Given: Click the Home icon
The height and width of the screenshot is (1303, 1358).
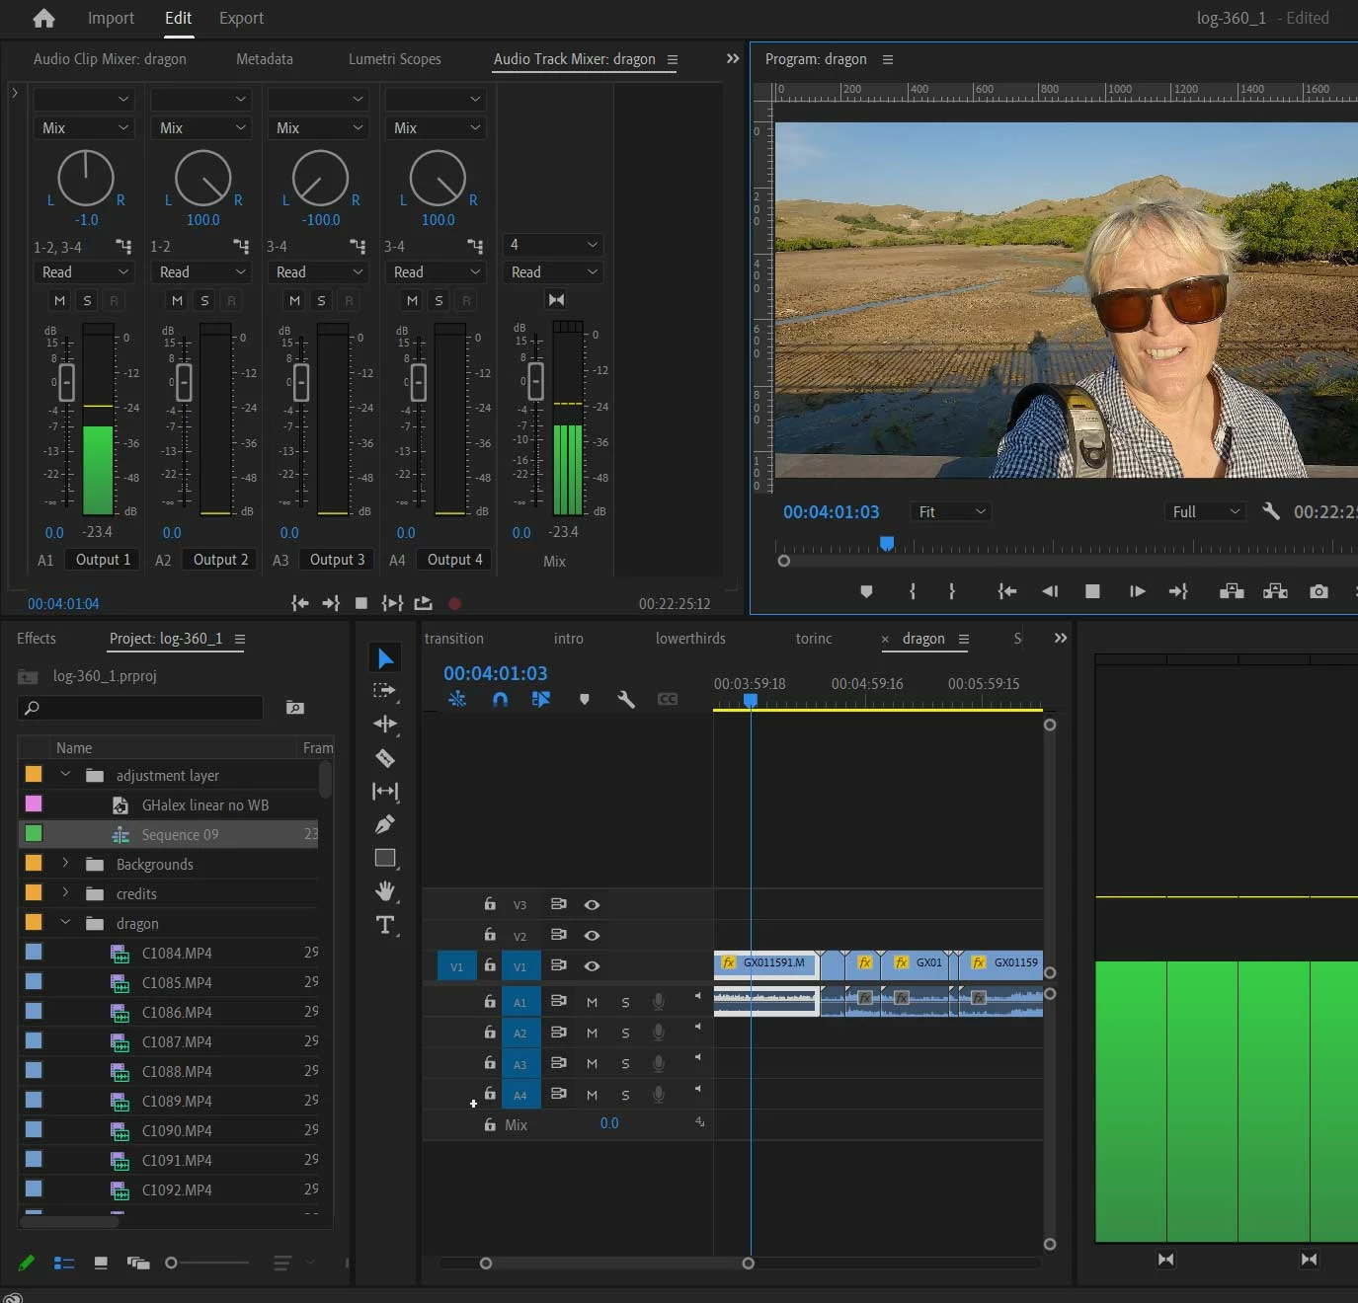Looking at the screenshot, I should [x=43, y=18].
